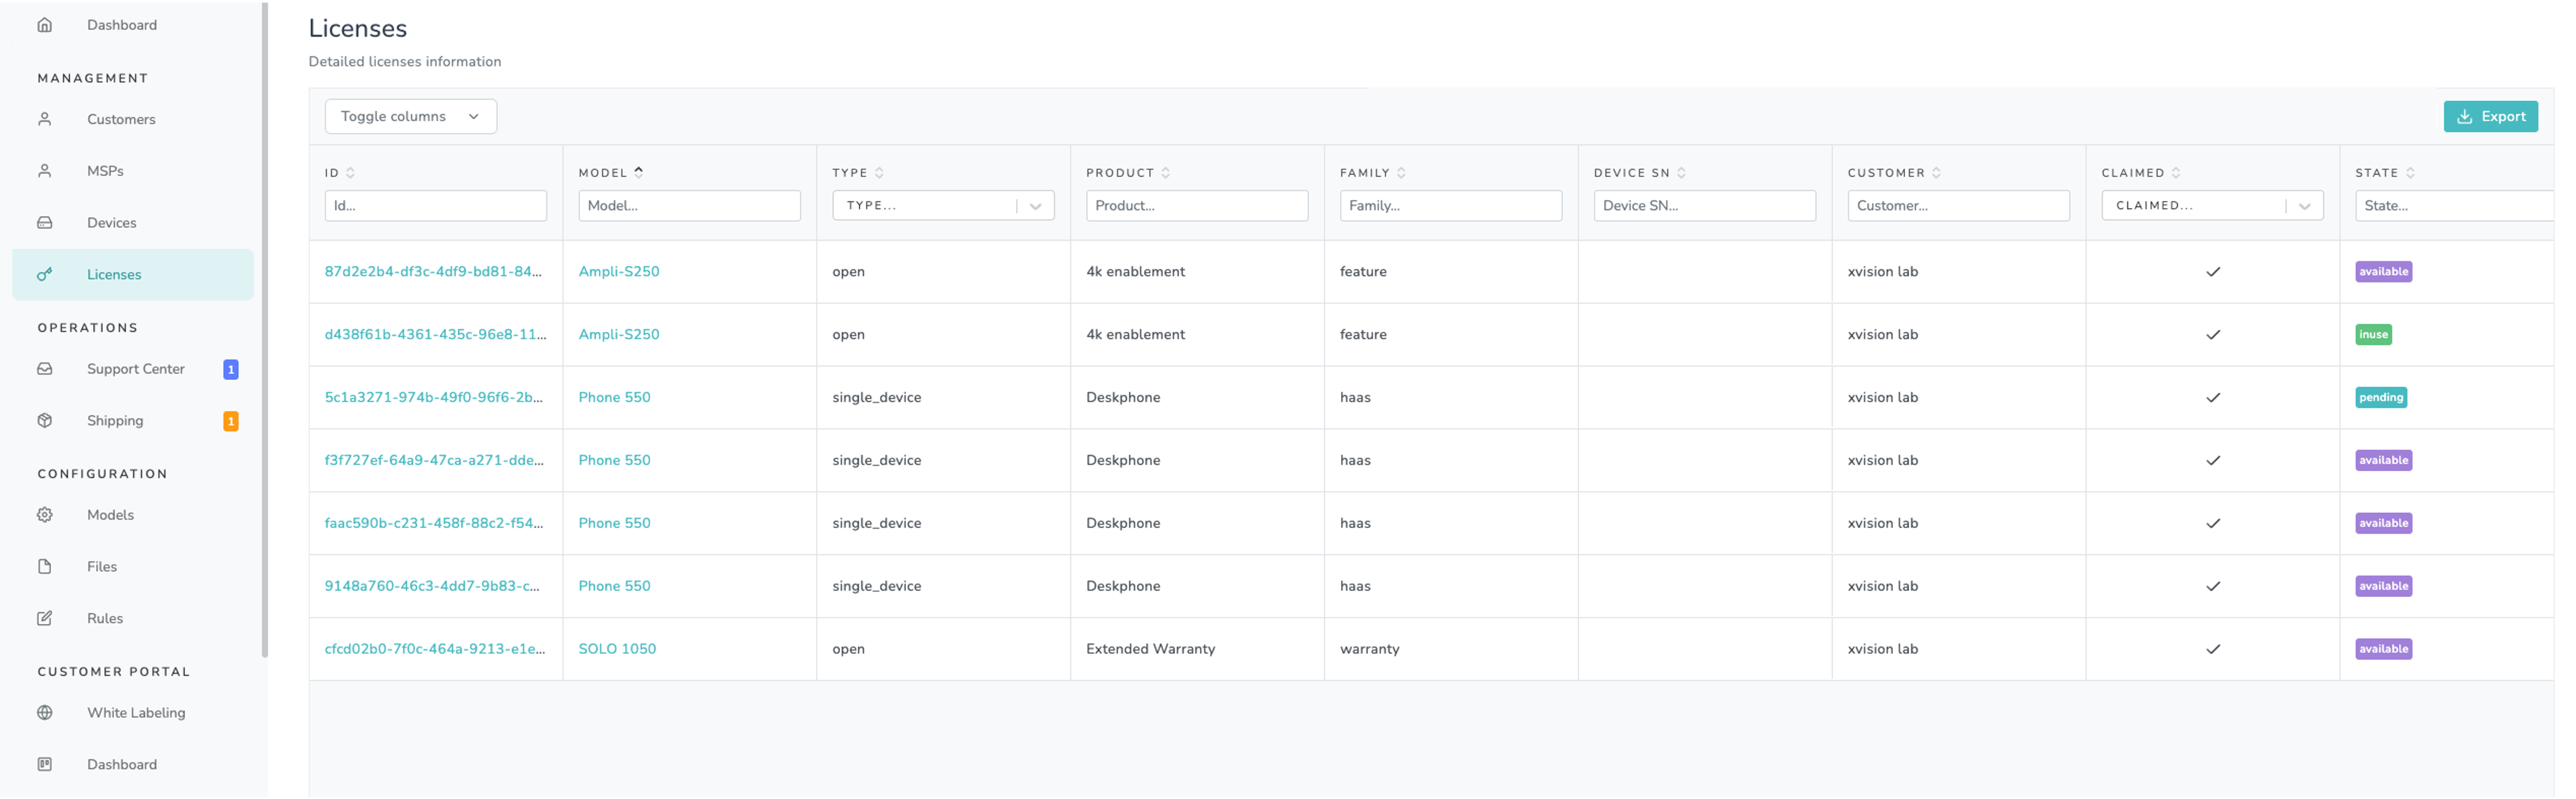
Task: Open the SOLO 1050 model link
Action: click(617, 649)
